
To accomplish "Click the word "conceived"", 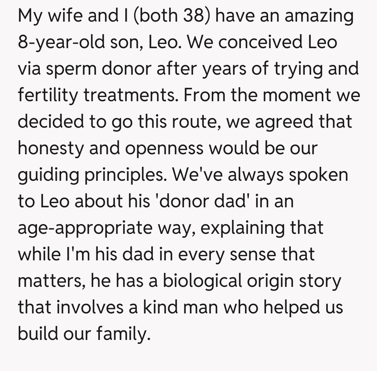I will point(251,43).
